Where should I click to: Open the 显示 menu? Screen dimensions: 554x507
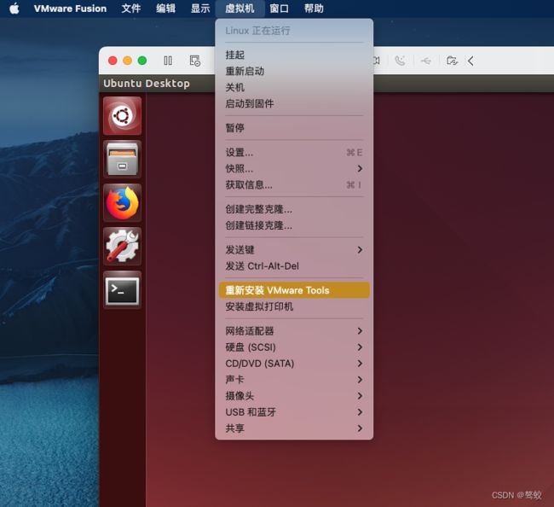200,9
